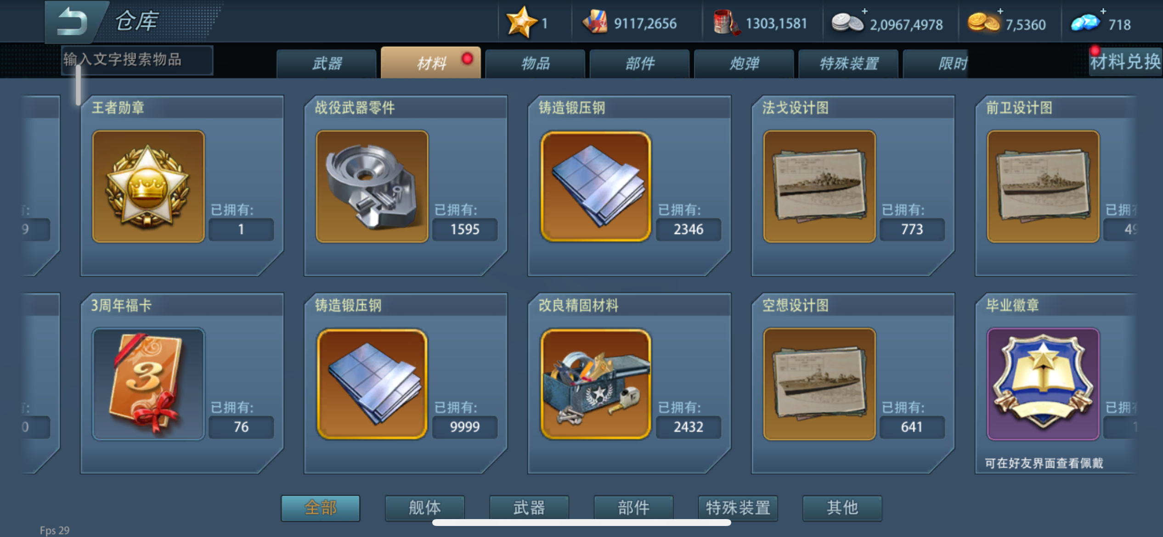Image resolution: width=1163 pixels, height=537 pixels.
Task: Select the 毕业徽章 badge icon
Action: point(1043,384)
